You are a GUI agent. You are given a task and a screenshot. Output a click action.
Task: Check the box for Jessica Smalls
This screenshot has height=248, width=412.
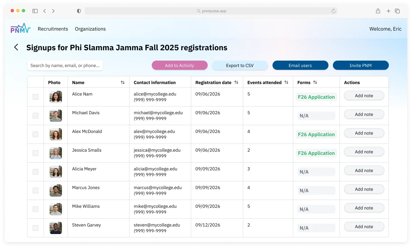click(35, 153)
